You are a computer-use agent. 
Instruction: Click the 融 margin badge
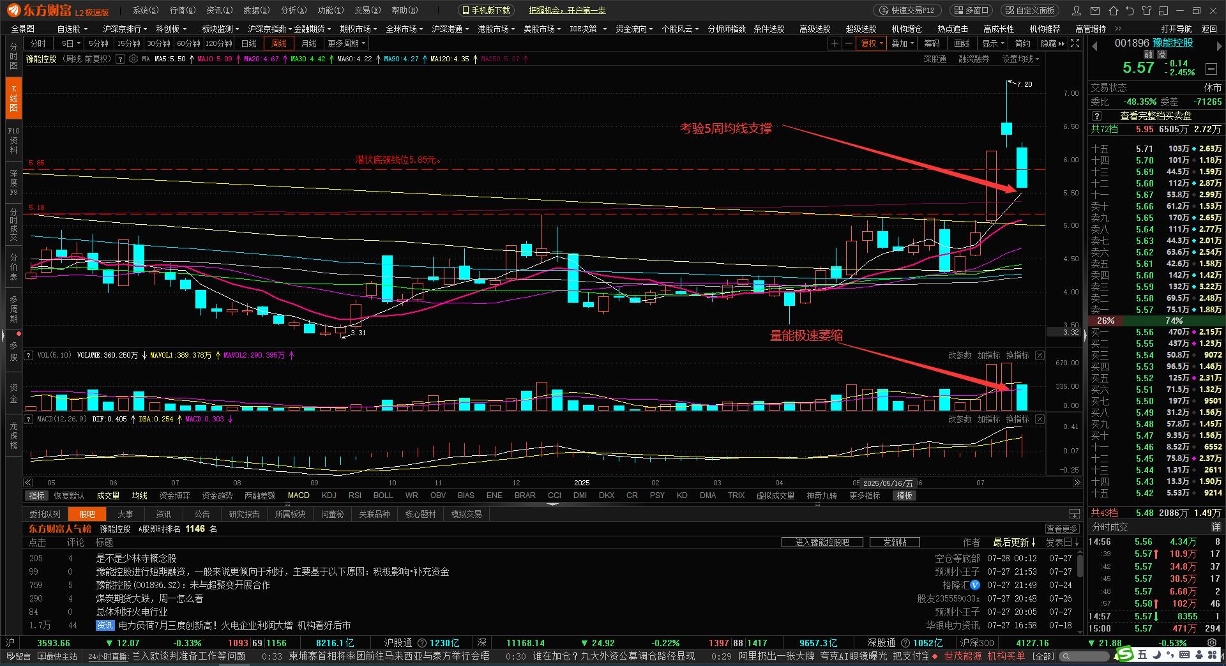point(1149,56)
